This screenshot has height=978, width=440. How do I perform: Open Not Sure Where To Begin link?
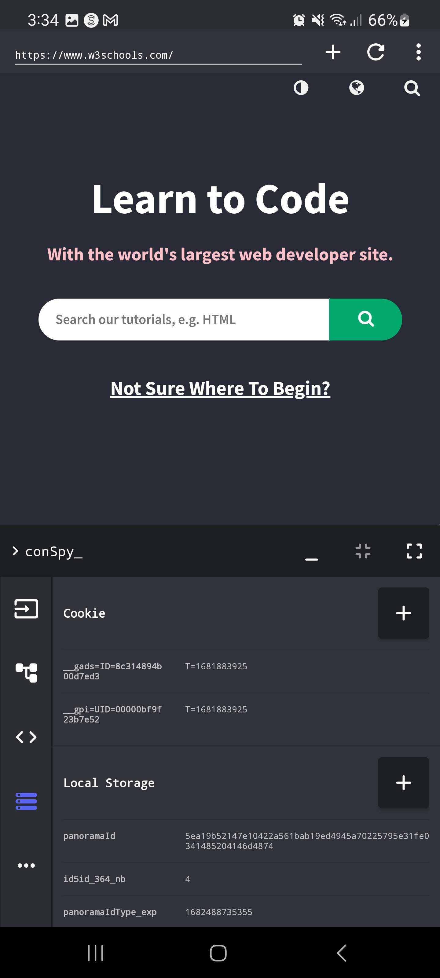click(x=220, y=388)
